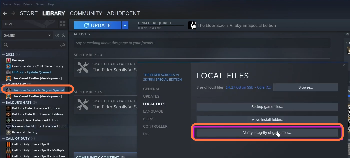Click the Browse... button
The image size is (350, 158).
(x=305, y=87)
